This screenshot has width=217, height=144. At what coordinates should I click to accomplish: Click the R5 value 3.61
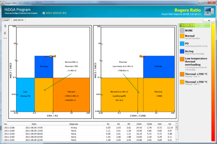point(129,128)
